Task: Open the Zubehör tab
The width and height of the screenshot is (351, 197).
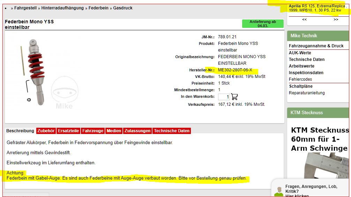Action: click(x=46, y=131)
